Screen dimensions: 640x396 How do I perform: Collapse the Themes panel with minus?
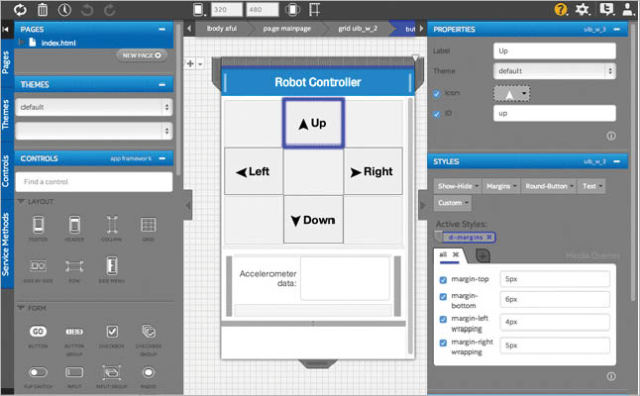[162, 85]
